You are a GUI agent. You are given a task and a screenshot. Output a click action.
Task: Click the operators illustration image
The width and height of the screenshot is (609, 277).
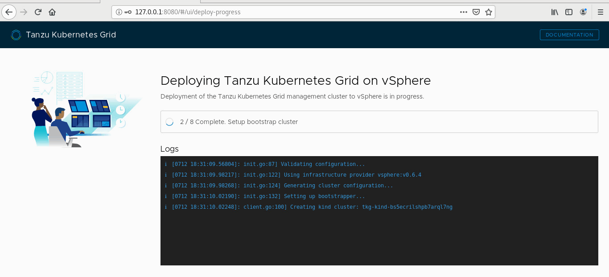coord(86,109)
